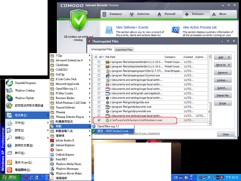Click the Lookup... button

223,80
